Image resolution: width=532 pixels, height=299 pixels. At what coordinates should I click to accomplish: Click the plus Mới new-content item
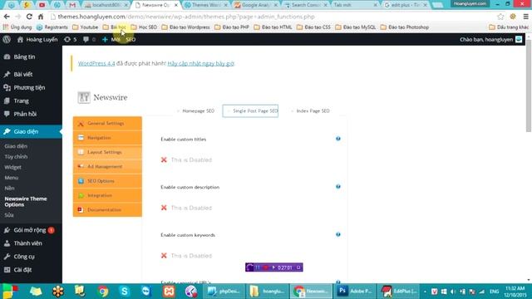pyautogui.click(x=111, y=39)
